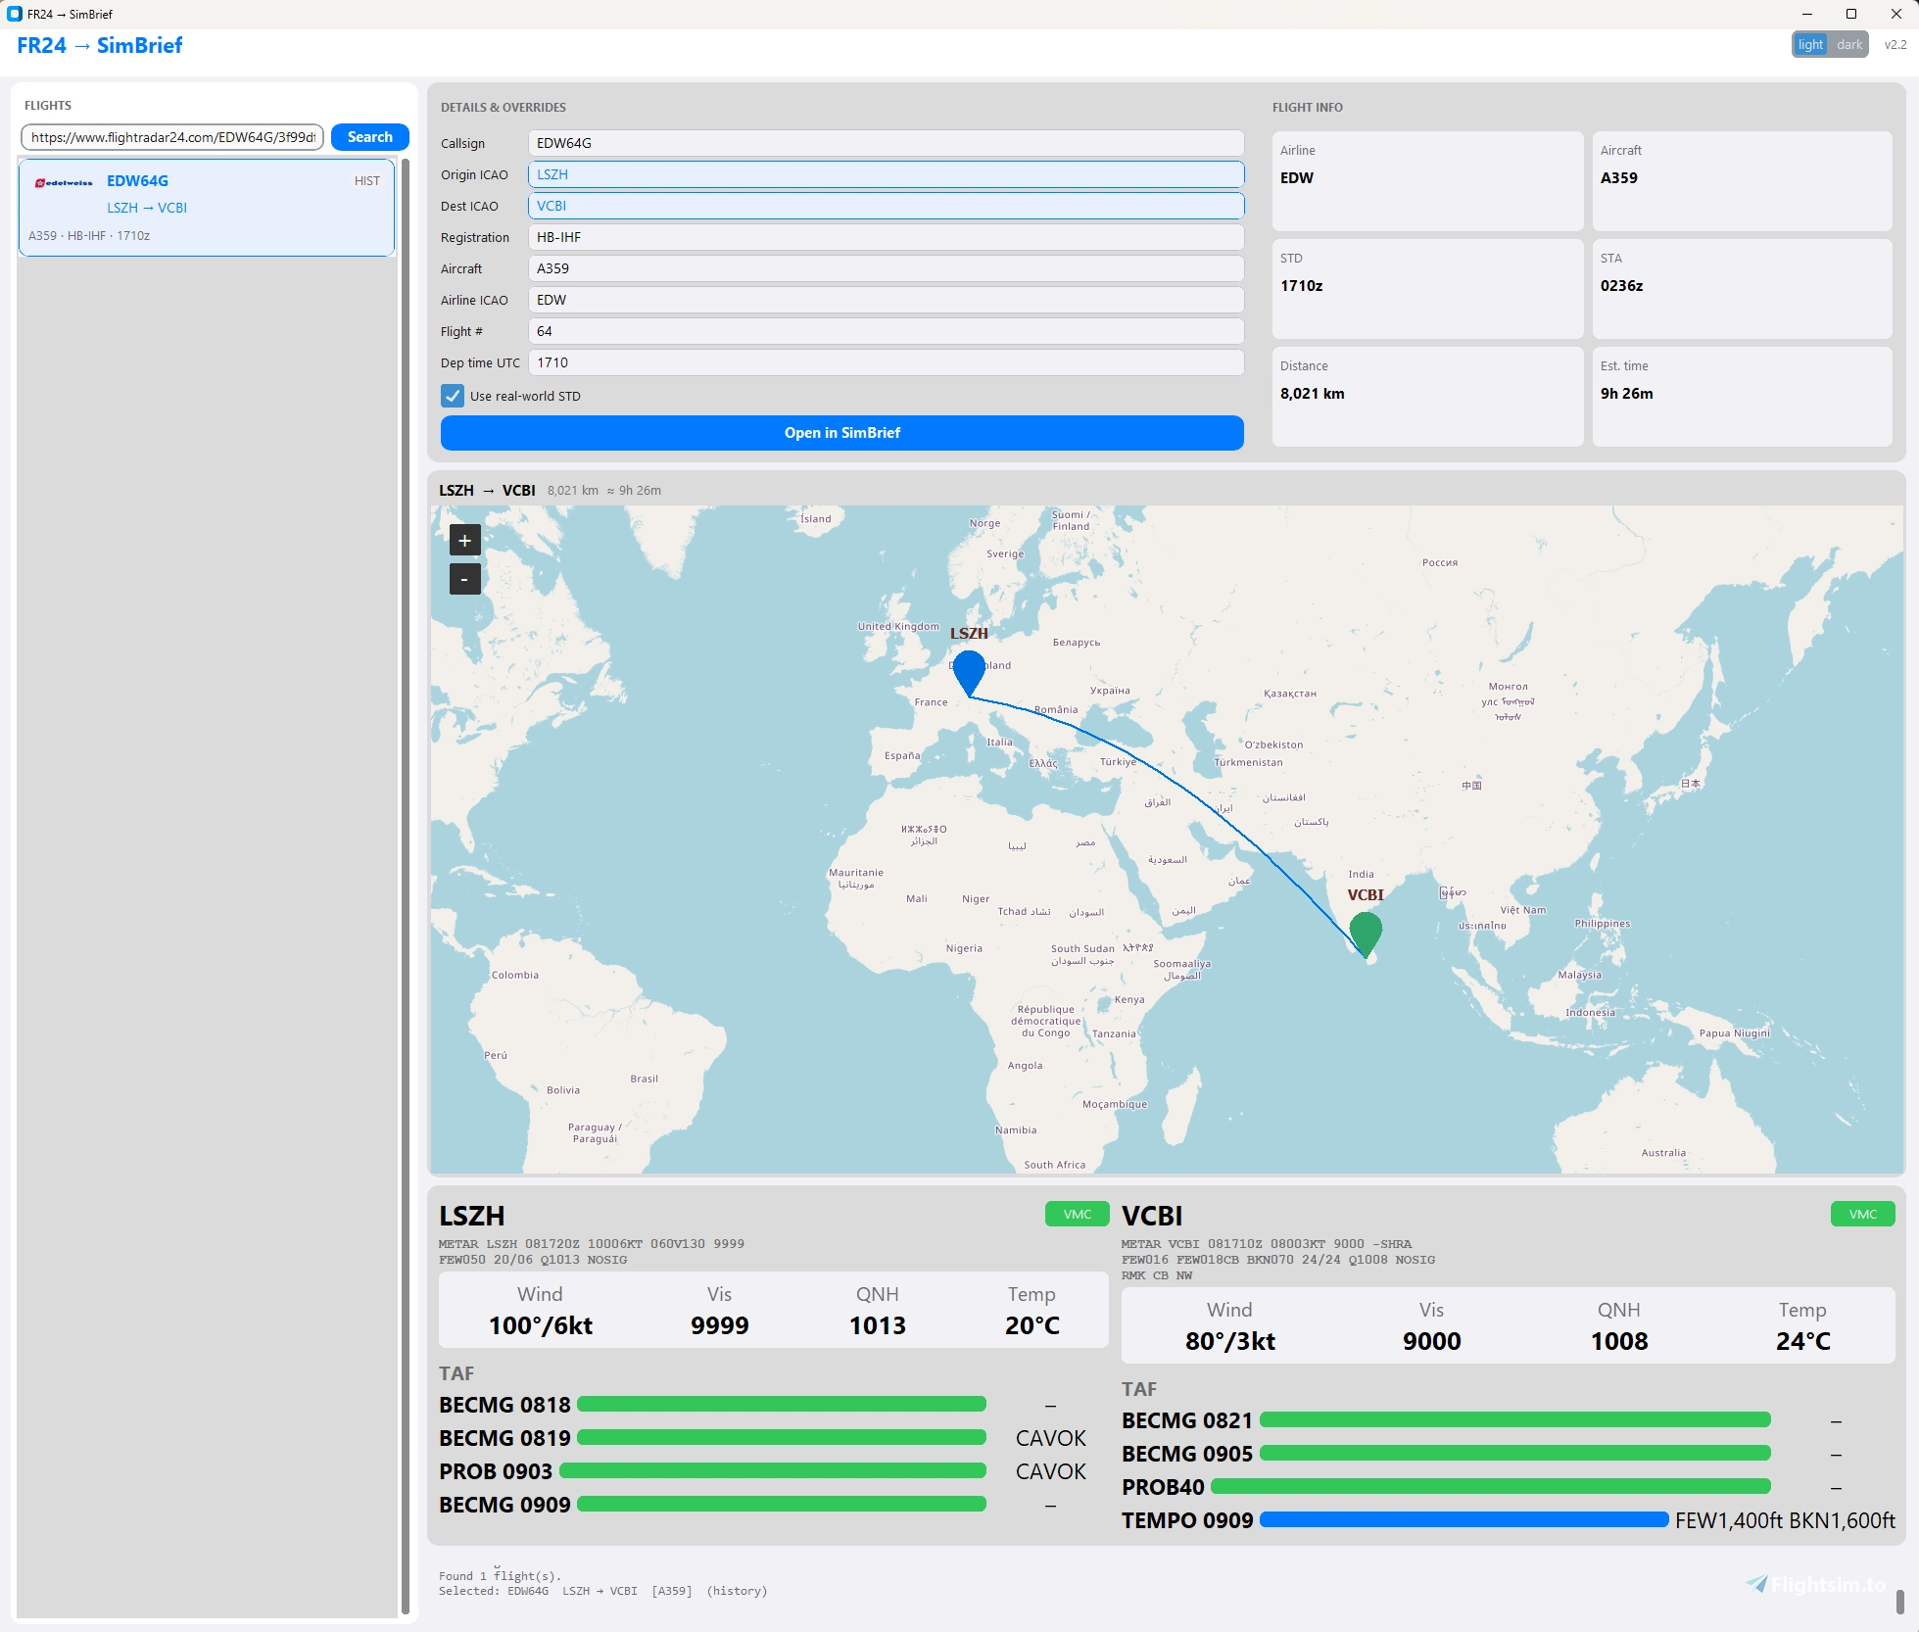Edit the Dest ICAO field
The height and width of the screenshot is (1632, 1919).
pos(886,206)
